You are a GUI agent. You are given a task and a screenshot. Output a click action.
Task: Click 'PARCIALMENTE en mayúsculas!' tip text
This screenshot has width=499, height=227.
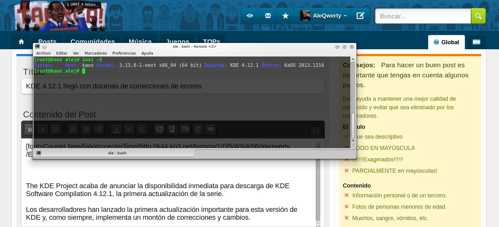click(x=395, y=171)
